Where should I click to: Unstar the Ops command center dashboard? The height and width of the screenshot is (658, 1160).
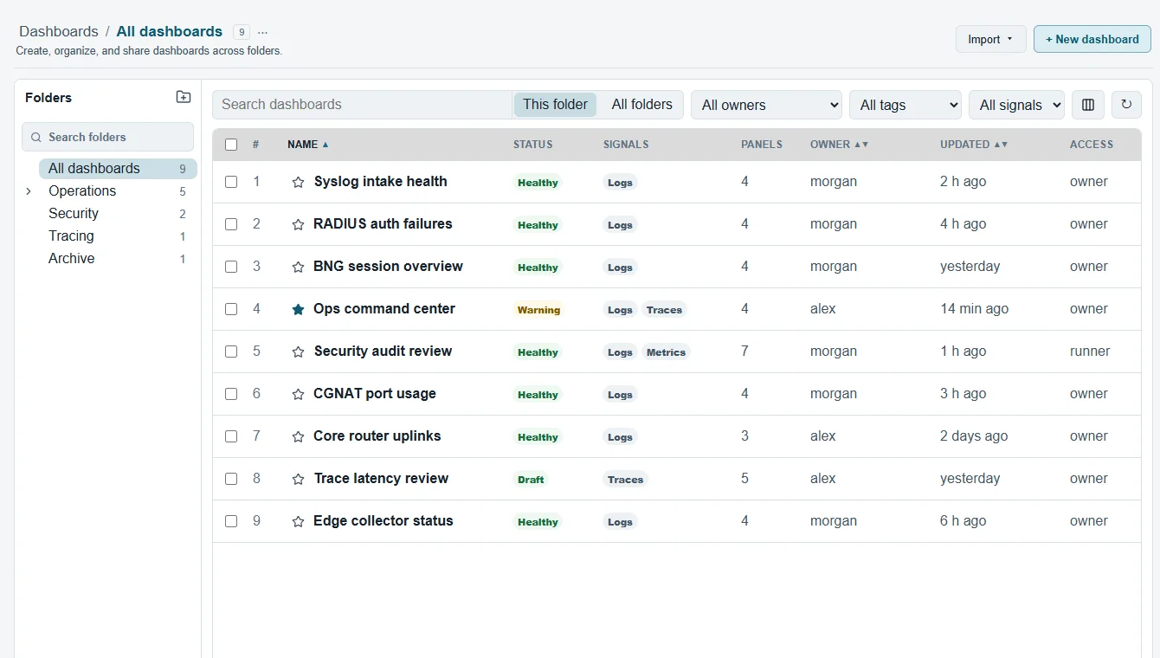(298, 309)
